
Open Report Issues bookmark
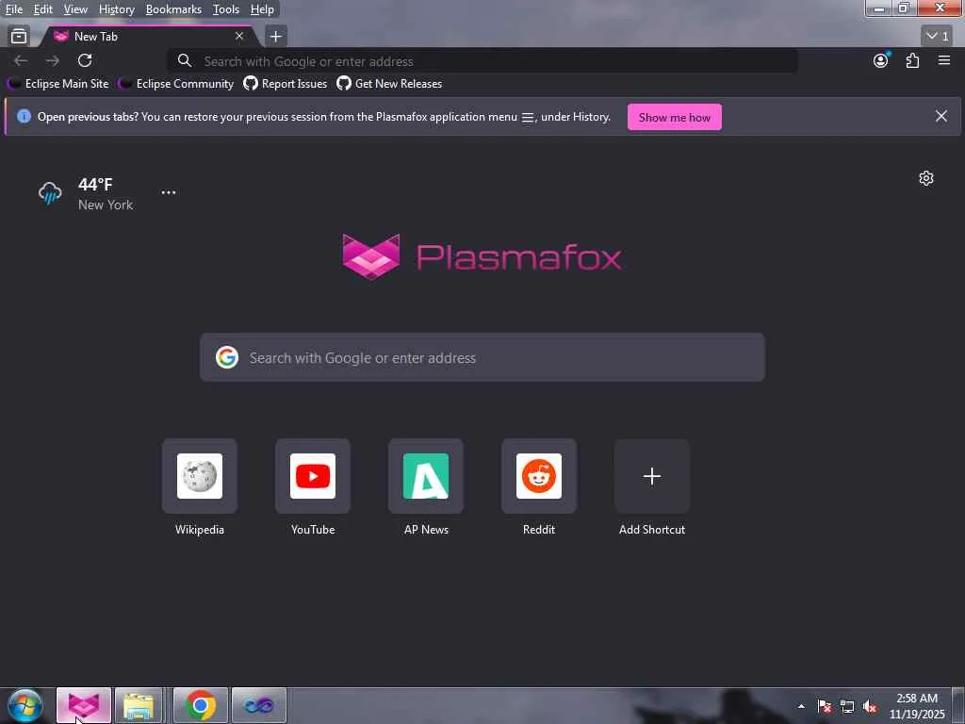pyautogui.click(x=285, y=84)
